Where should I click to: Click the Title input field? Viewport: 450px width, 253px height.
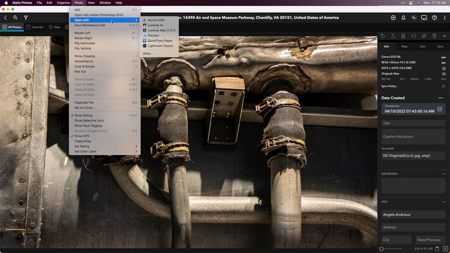click(x=413, y=123)
